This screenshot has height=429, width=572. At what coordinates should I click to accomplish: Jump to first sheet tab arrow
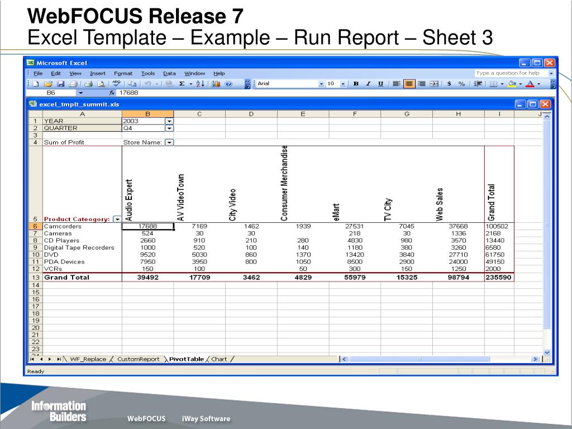click(32, 359)
